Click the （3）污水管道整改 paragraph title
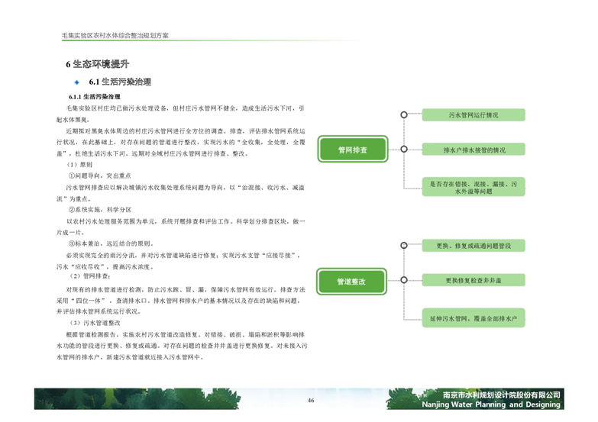 95,323
